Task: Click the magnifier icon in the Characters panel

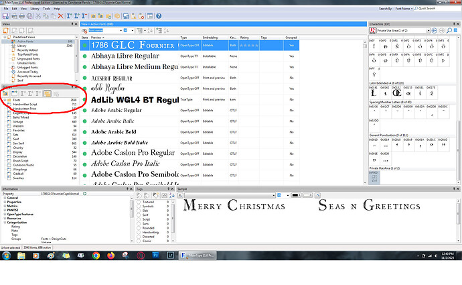Action: click(451, 30)
